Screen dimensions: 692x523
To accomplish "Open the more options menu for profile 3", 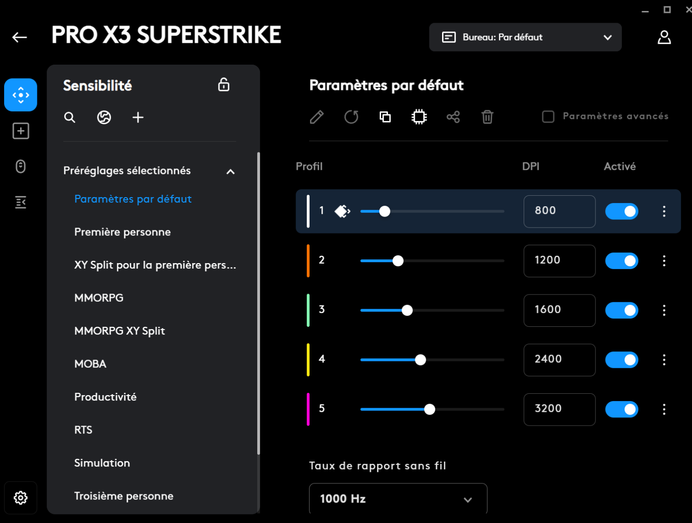I will pyautogui.click(x=664, y=310).
